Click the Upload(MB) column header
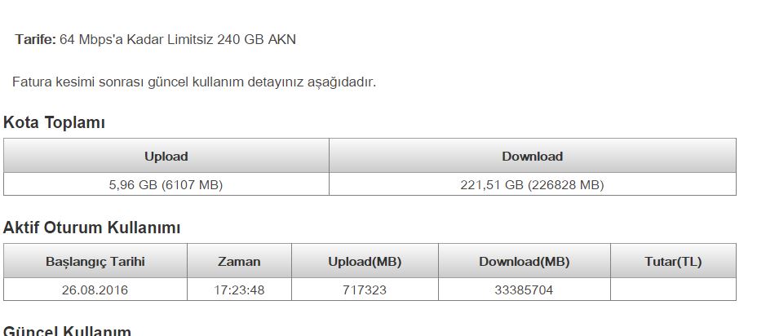The width and height of the screenshot is (757, 336). click(365, 262)
